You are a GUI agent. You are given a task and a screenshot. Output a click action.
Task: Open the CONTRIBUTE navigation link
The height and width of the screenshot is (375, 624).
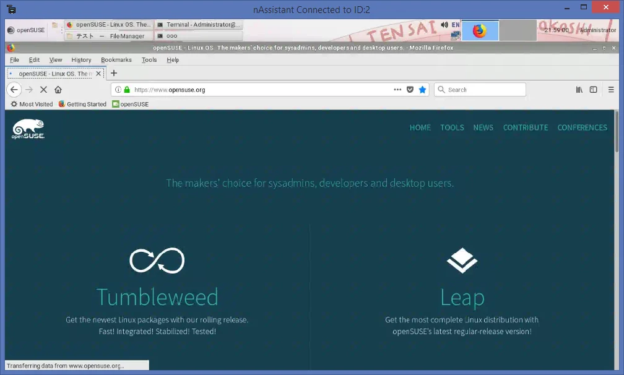tap(526, 127)
